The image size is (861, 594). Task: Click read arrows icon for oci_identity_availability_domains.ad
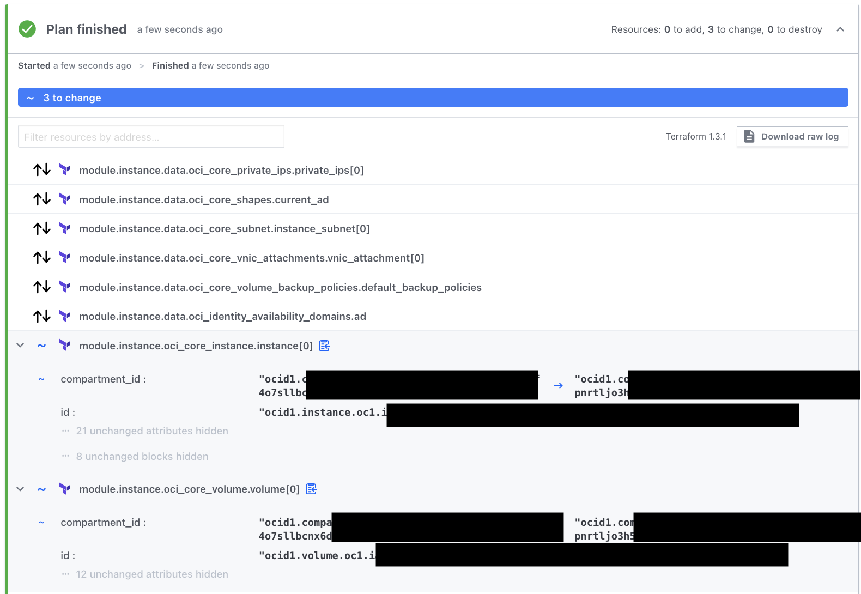click(42, 316)
